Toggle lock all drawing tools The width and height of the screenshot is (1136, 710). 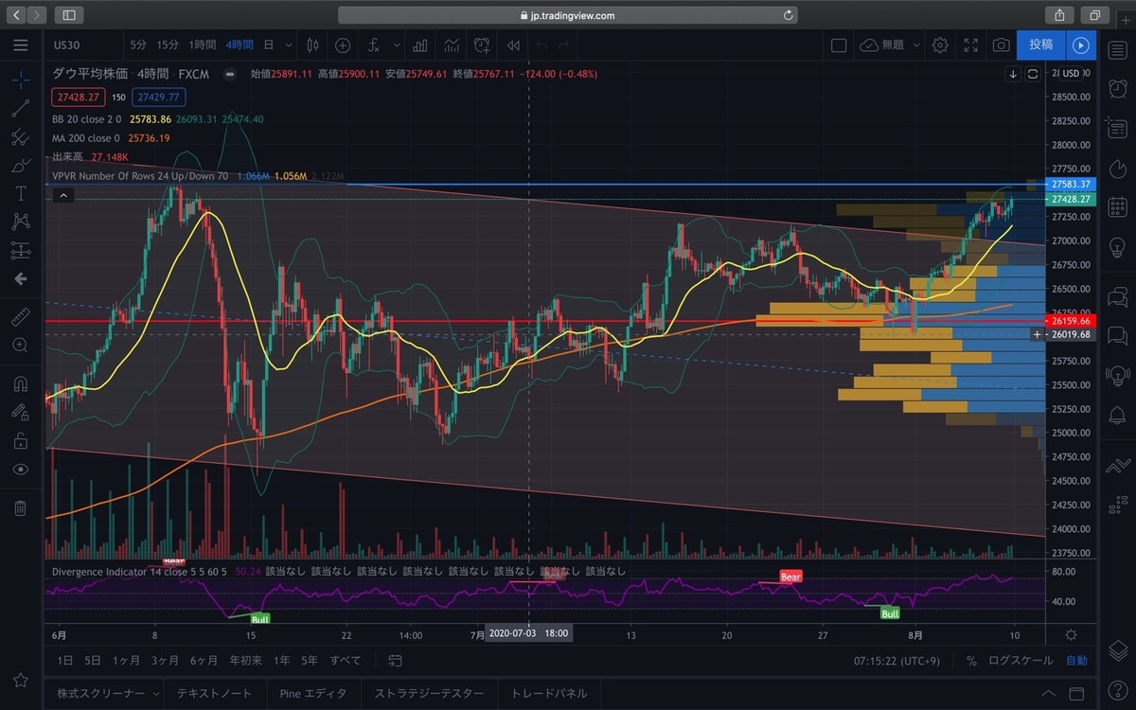pos(21,440)
